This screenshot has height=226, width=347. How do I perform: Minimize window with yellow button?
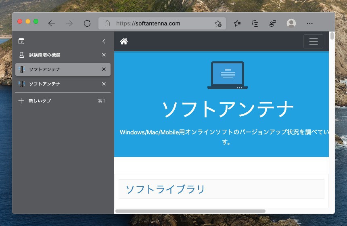click(28, 21)
